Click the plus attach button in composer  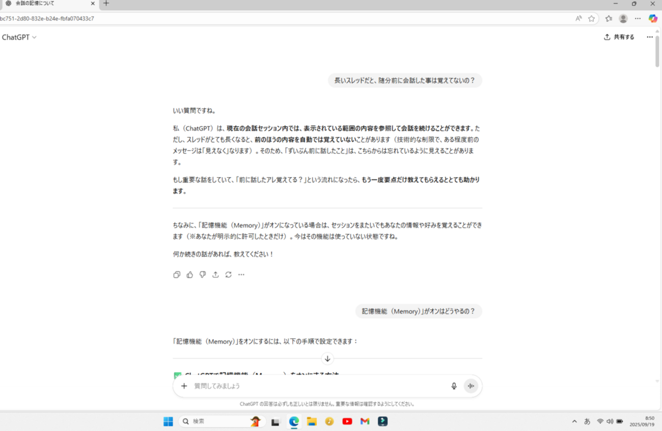coord(184,386)
